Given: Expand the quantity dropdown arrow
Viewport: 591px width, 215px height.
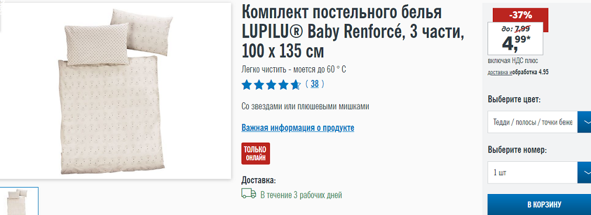Looking at the screenshot, I should coord(585,172).
